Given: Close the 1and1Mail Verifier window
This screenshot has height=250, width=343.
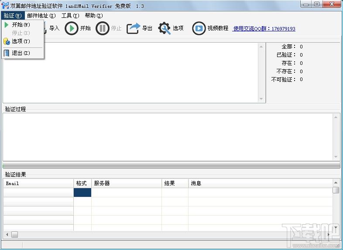Looking at the screenshot, I should [332, 4].
